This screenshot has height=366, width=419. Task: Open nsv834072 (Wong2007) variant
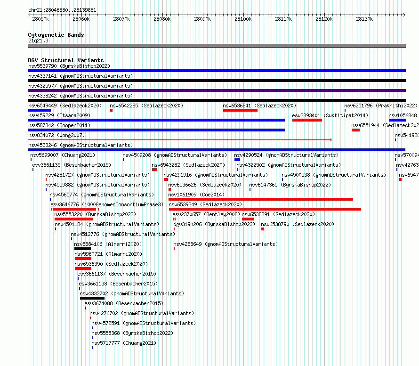pos(56,135)
